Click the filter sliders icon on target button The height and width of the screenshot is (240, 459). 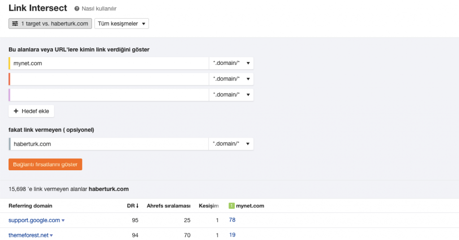[x=15, y=24]
